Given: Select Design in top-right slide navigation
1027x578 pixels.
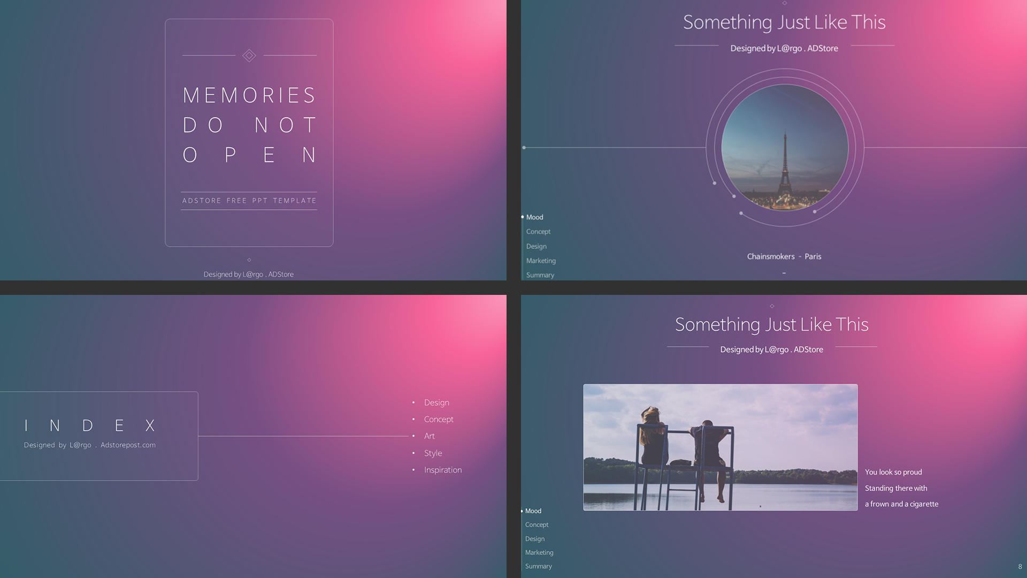Looking at the screenshot, I should pyautogui.click(x=536, y=246).
